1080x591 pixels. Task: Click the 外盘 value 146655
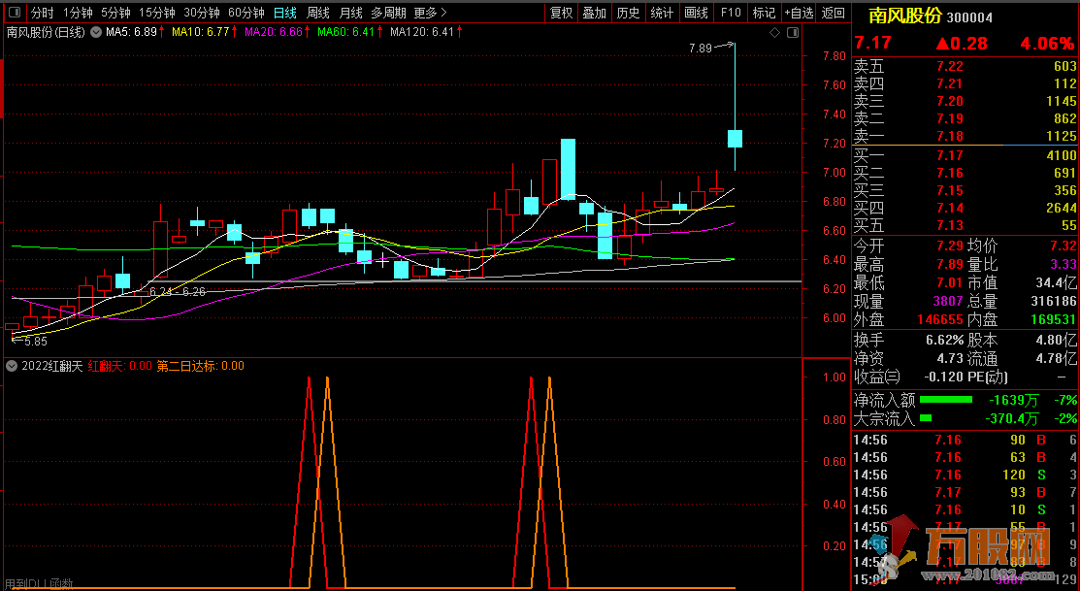940,319
